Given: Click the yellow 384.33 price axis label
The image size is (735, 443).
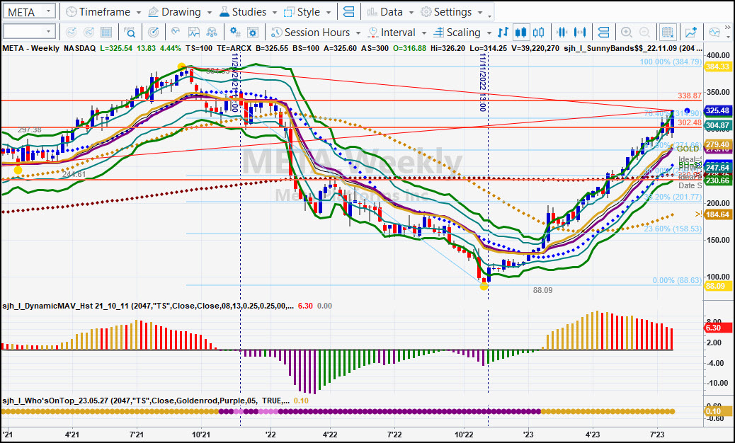Looking at the screenshot, I should [718, 67].
